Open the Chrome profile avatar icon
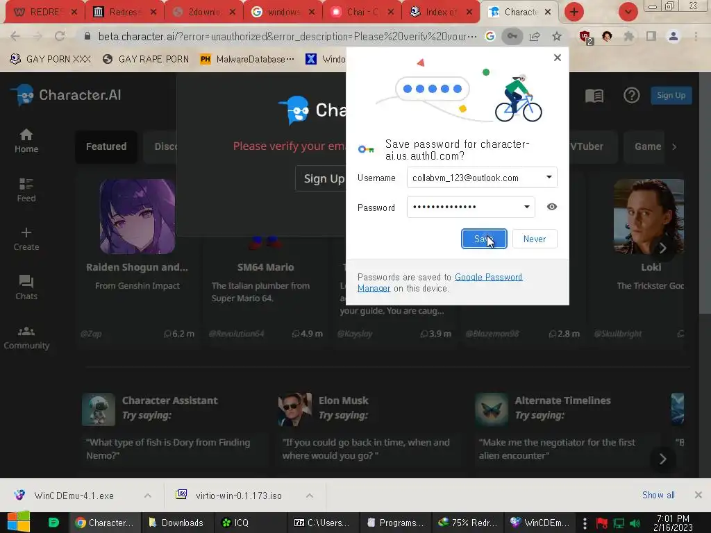711x533 pixels. click(674, 36)
